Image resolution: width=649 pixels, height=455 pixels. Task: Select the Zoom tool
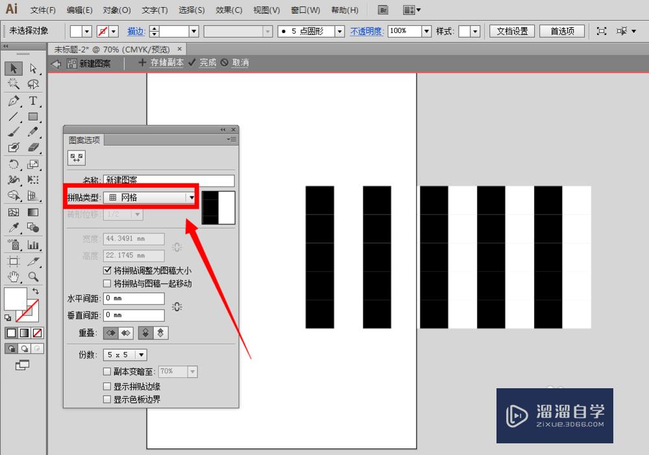point(33,277)
